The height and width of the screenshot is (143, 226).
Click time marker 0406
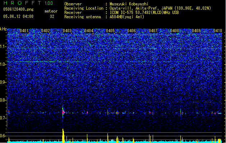[132, 31]
